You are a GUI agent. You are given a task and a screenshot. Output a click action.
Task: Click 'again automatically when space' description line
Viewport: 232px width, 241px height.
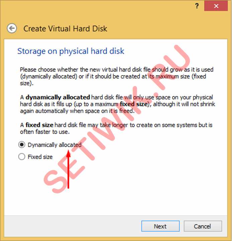point(77,111)
